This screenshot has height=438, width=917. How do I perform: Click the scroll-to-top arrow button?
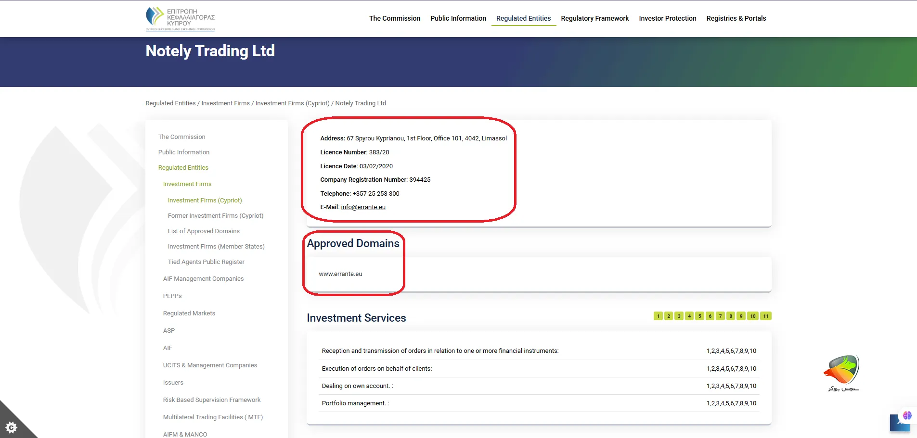[897, 424]
